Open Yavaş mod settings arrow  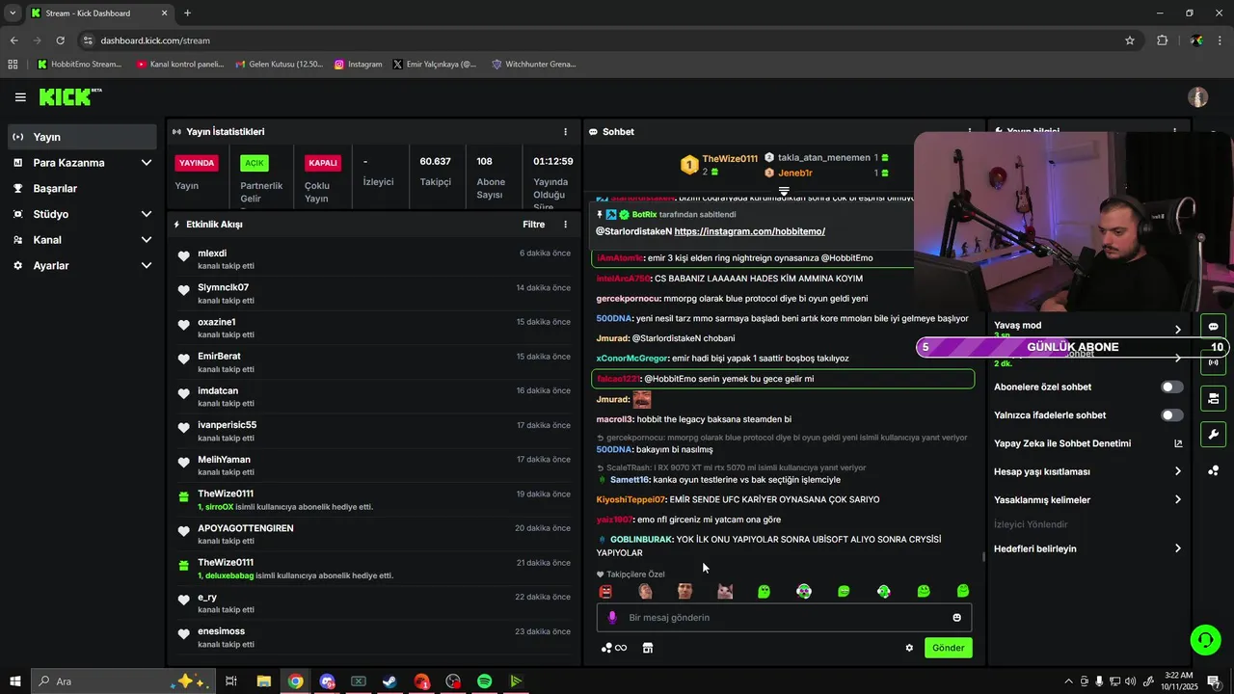point(1177,330)
